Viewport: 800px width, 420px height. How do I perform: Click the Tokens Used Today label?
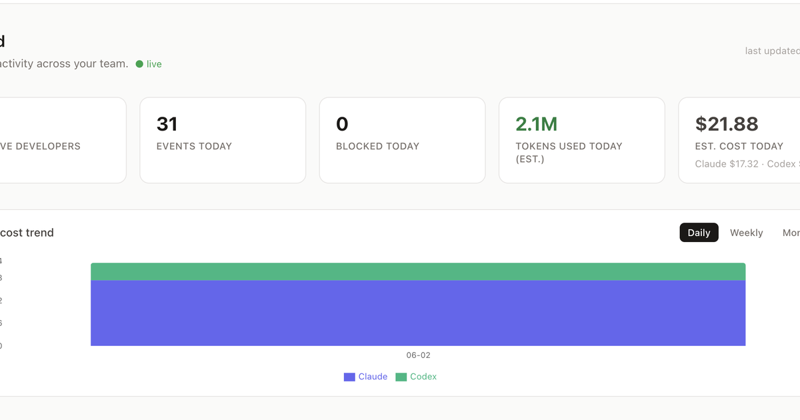(x=569, y=153)
